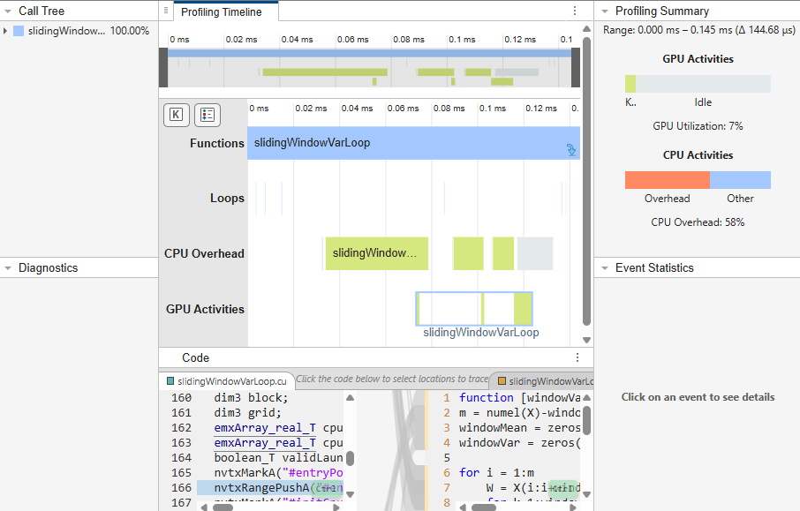
Task: Click the green kernel GPU Activities segment
Action: point(630,84)
